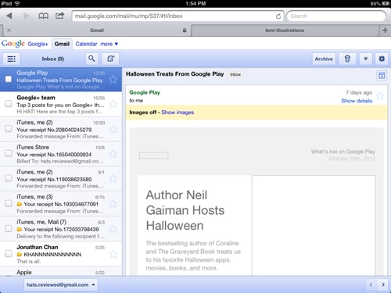Check the receipt No.193034677091 email
The height and width of the screenshot is (293, 391).
coord(9,203)
